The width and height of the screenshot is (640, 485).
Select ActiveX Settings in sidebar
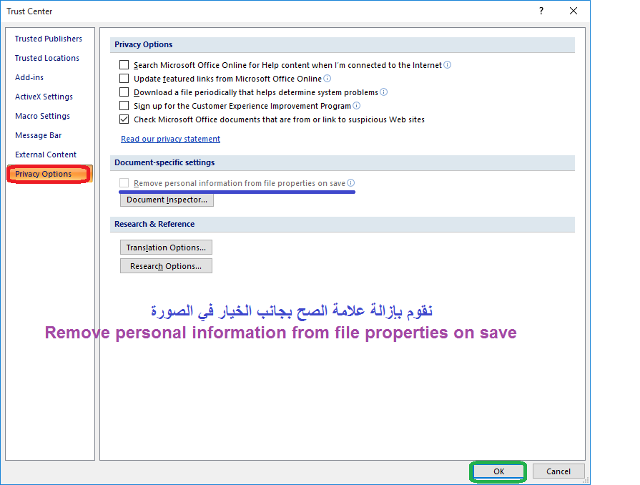[44, 97]
